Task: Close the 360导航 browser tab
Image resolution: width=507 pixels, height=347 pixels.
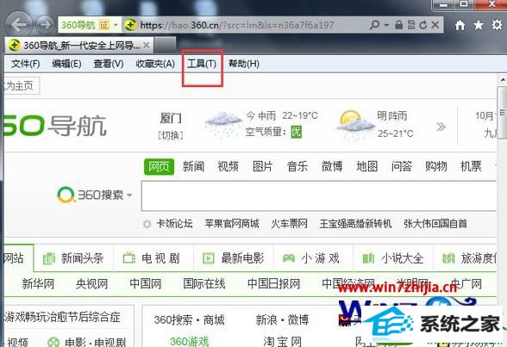Action: [x=147, y=45]
